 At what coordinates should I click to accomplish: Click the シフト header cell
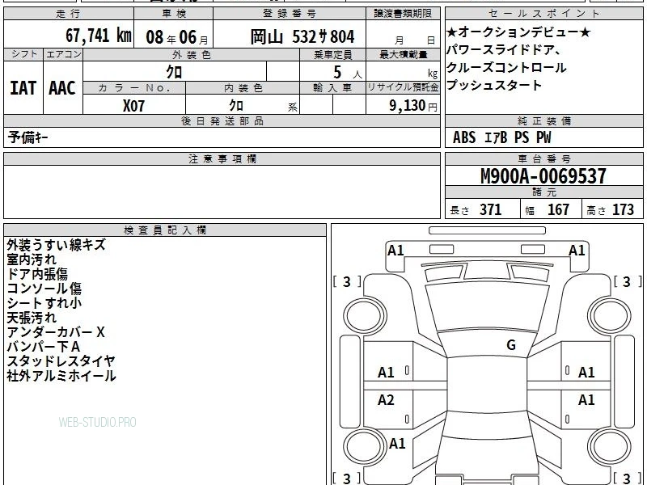23,54
